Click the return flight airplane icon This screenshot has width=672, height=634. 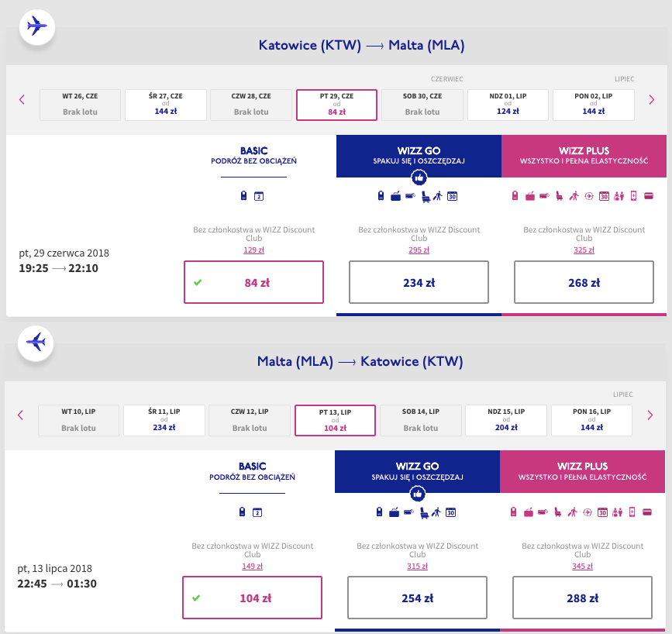pyautogui.click(x=36, y=342)
